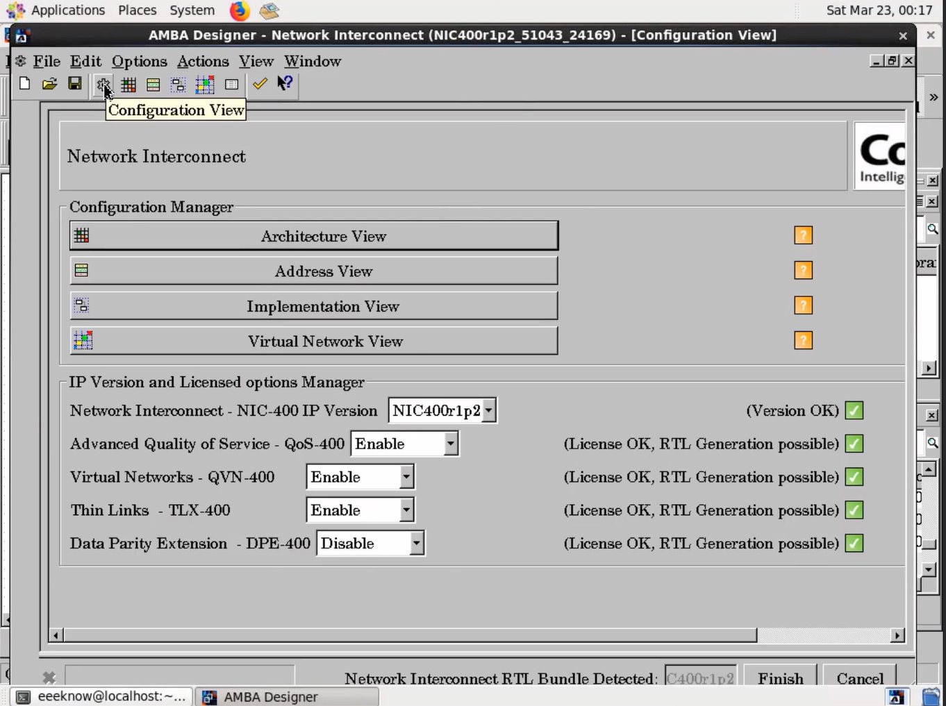Open the View menu

(256, 61)
